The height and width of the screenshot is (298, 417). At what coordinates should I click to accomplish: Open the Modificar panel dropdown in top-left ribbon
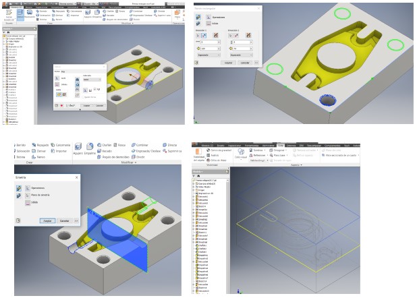coord(128,23)
